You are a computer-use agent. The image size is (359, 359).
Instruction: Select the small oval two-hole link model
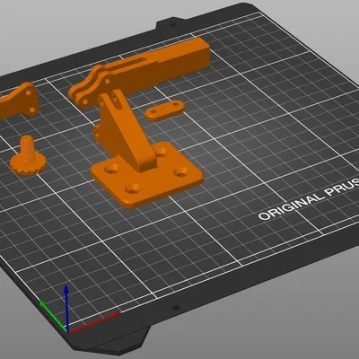[165, 110]
